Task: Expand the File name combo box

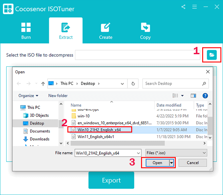Action: [138, 153]
